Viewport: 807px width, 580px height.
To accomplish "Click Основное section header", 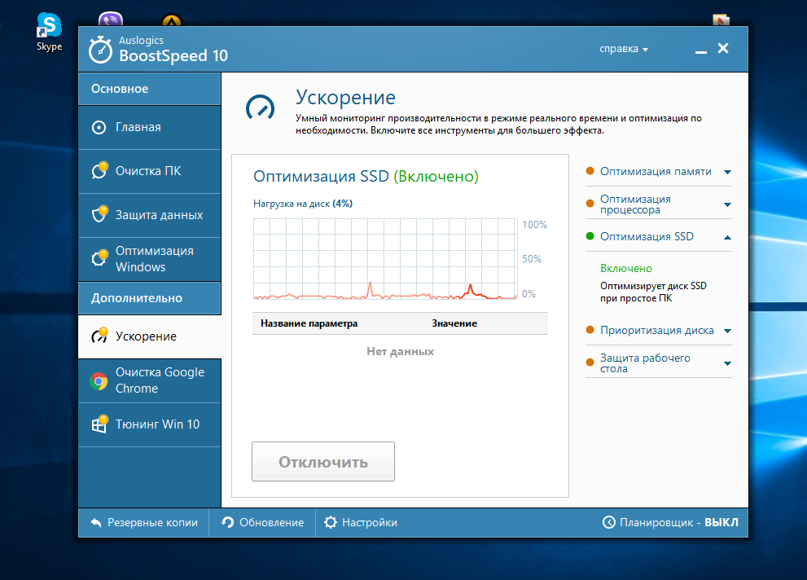I will [149, 89].
